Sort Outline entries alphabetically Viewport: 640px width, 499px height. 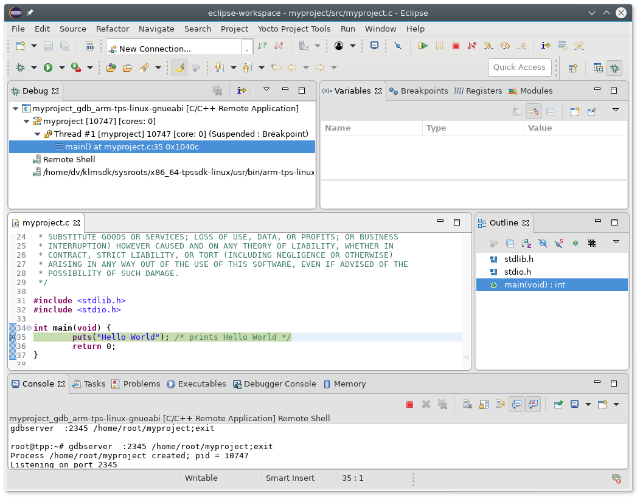click(x=526, y=243)
